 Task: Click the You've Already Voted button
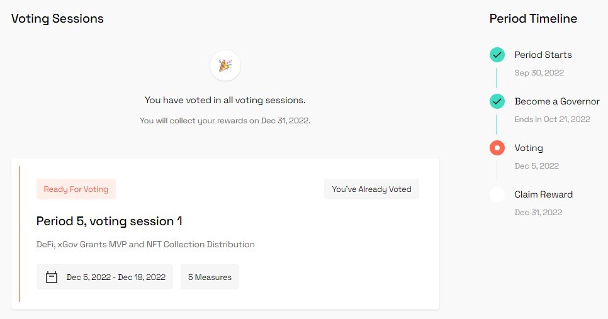371,189
